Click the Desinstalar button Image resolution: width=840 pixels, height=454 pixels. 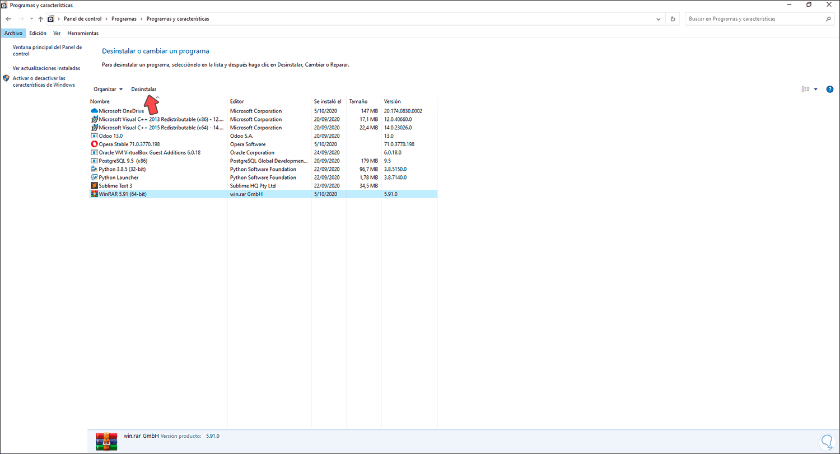(x=143, y=89)
